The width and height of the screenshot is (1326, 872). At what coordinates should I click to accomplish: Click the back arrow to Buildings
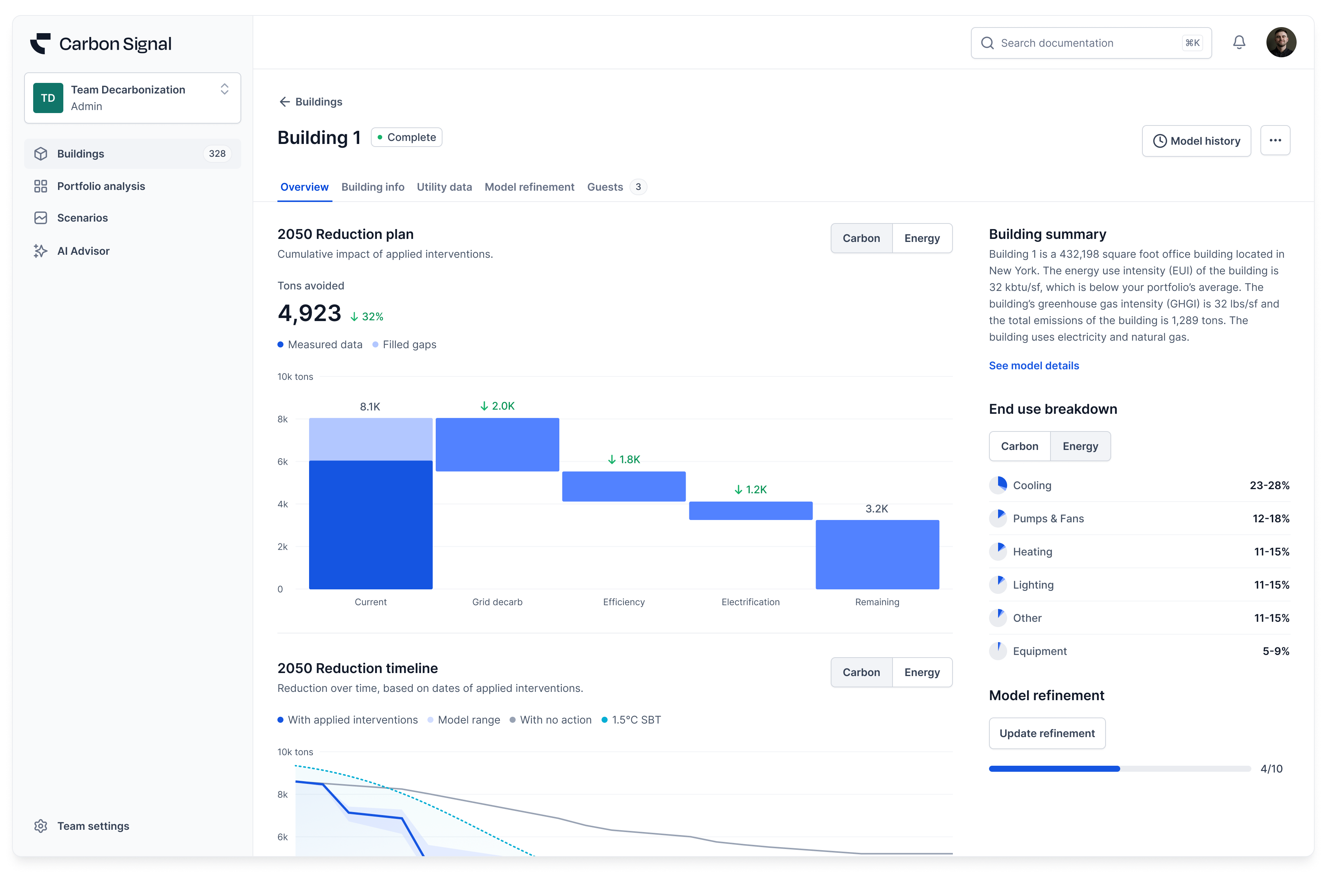(x=285, y=102)
